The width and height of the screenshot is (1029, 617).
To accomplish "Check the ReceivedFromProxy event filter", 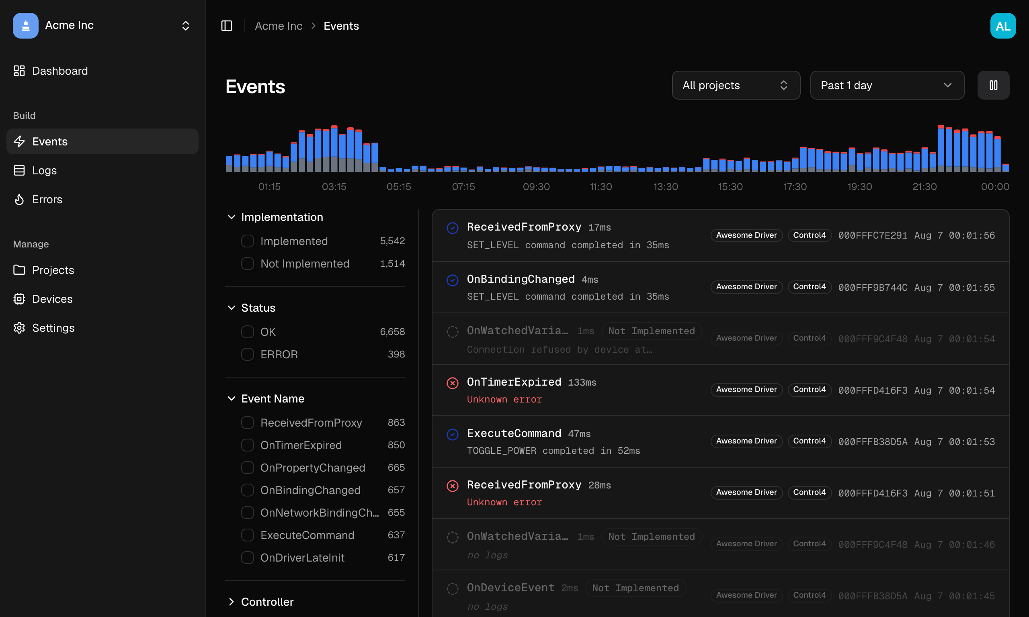I will pos(248,423).
